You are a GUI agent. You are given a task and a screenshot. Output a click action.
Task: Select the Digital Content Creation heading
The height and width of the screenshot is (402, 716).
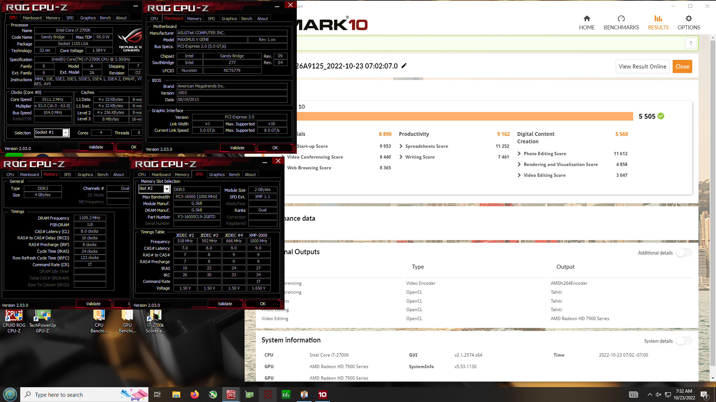pos(536,138)
